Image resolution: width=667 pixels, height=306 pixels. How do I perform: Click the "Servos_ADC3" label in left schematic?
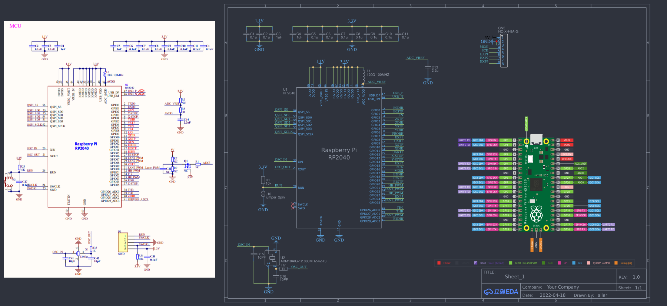[138, 199]
